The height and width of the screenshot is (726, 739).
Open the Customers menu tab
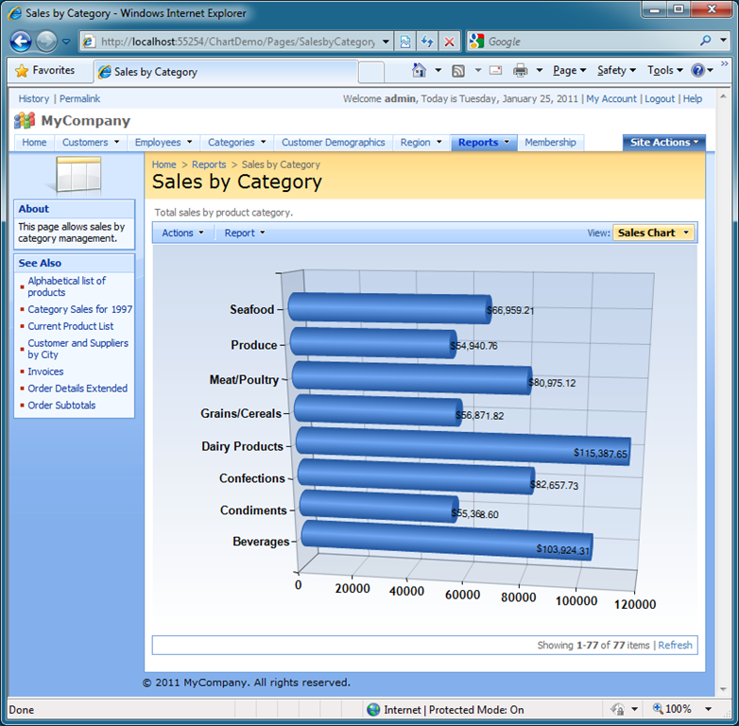click(x=91, y=143)
